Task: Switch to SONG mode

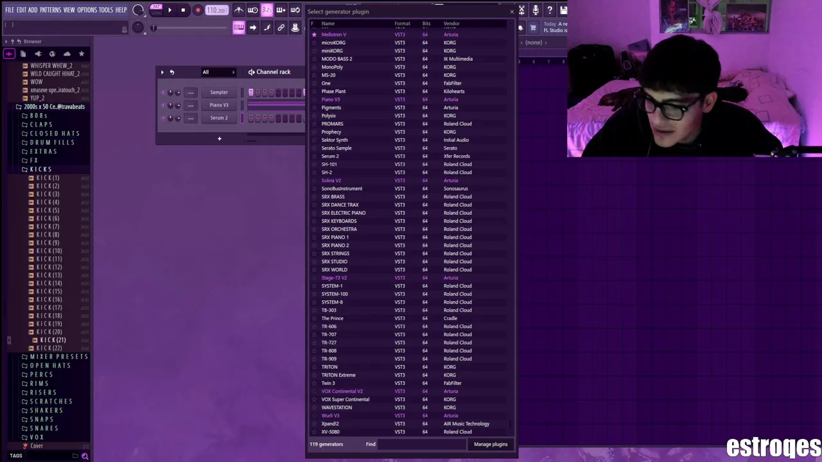Action: [x=156, y=13]
